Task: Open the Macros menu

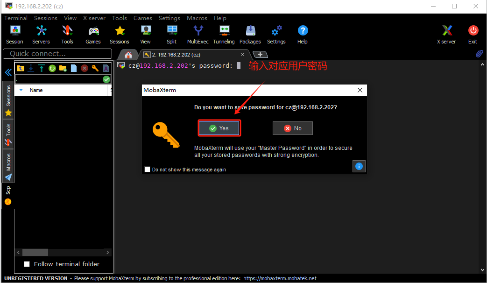Action: pos(197,18)
